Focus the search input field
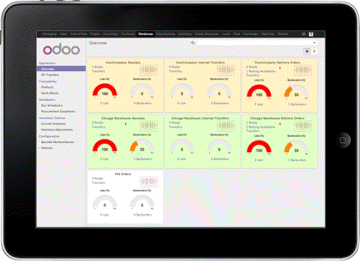360x262 pixels. pyautogui.click(x=255, y=43)
